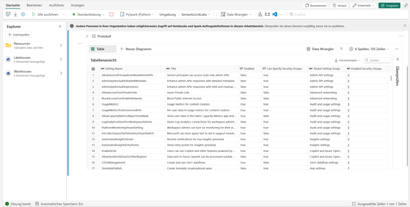Viewport: 410px width, 207px height.
Task: Click the download icon in toolbar
Action: 16,14
